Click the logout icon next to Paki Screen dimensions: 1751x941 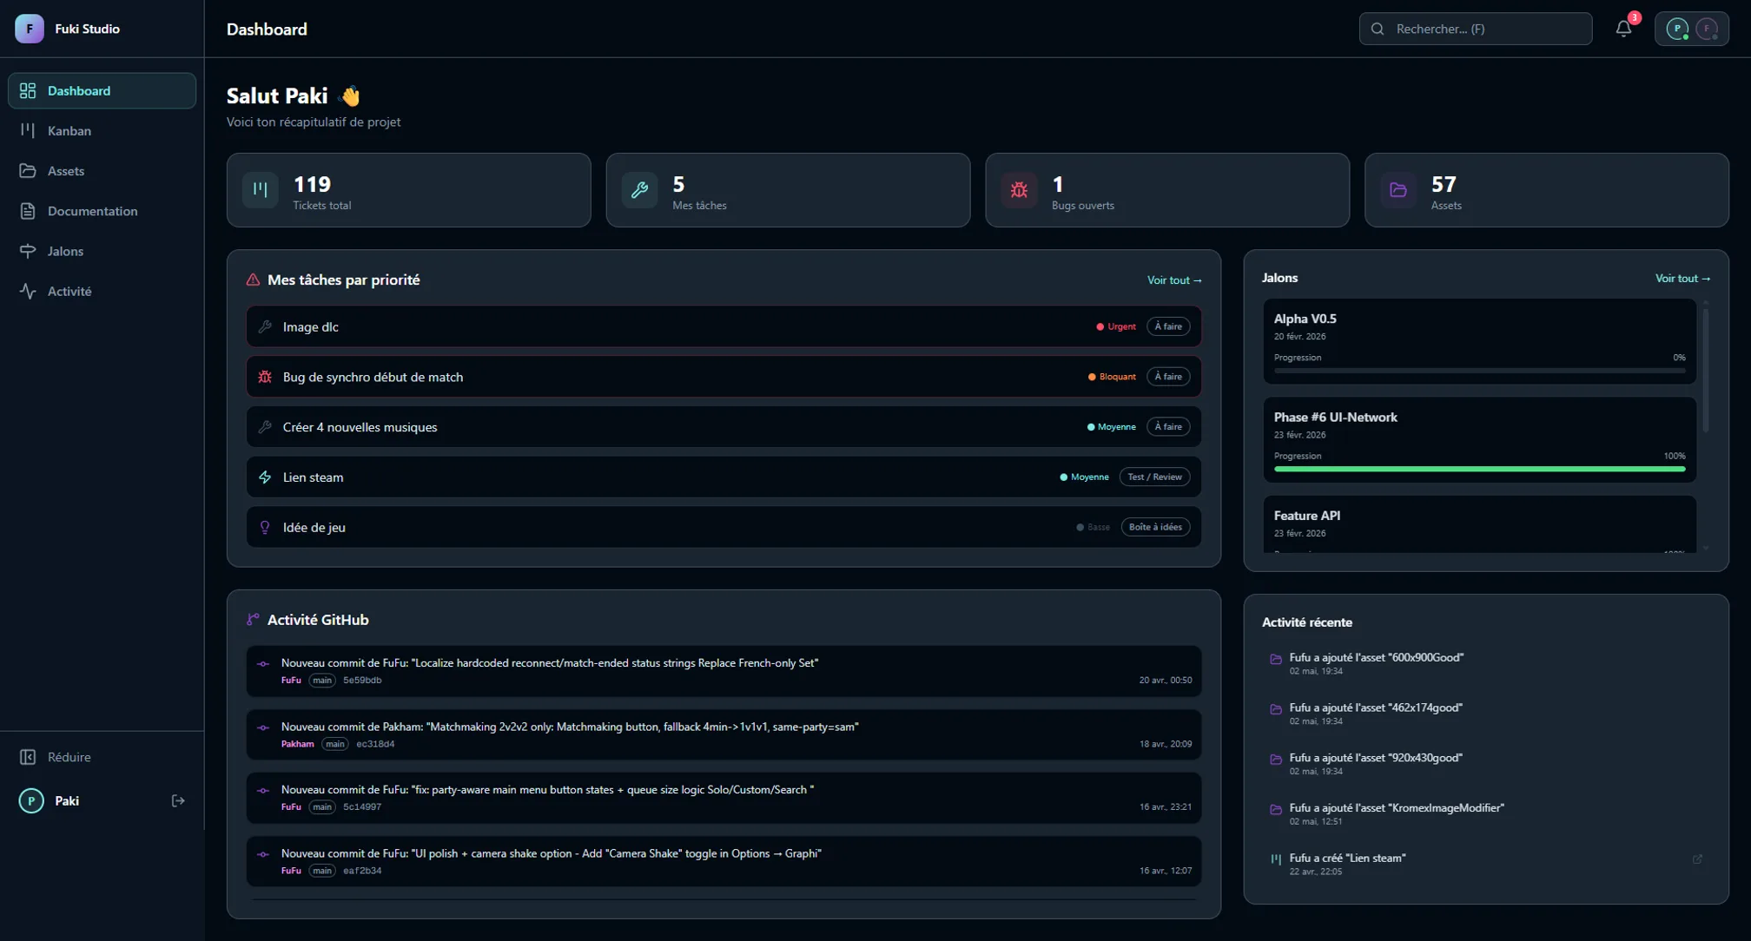pos(178,800)
